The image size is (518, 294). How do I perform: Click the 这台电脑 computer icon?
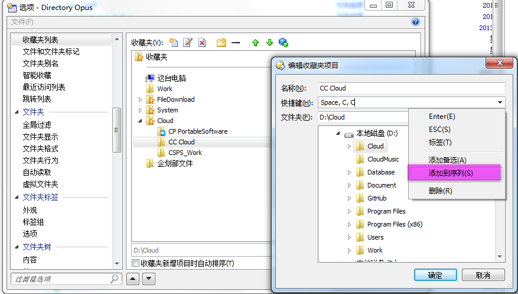[149, 78]
